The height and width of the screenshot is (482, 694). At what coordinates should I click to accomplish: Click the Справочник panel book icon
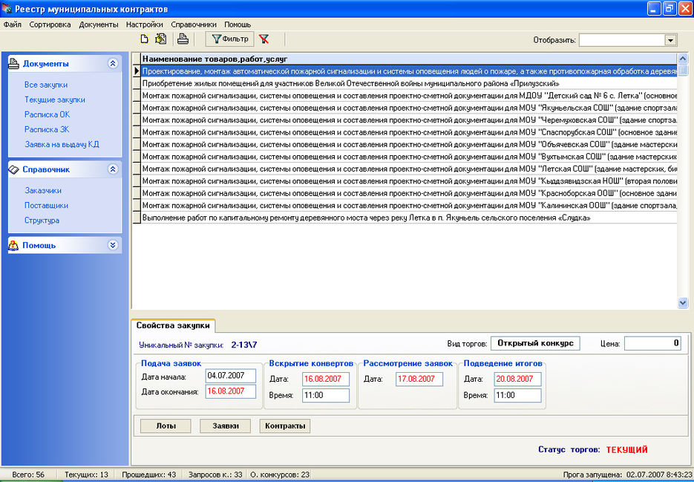(13, 169)
